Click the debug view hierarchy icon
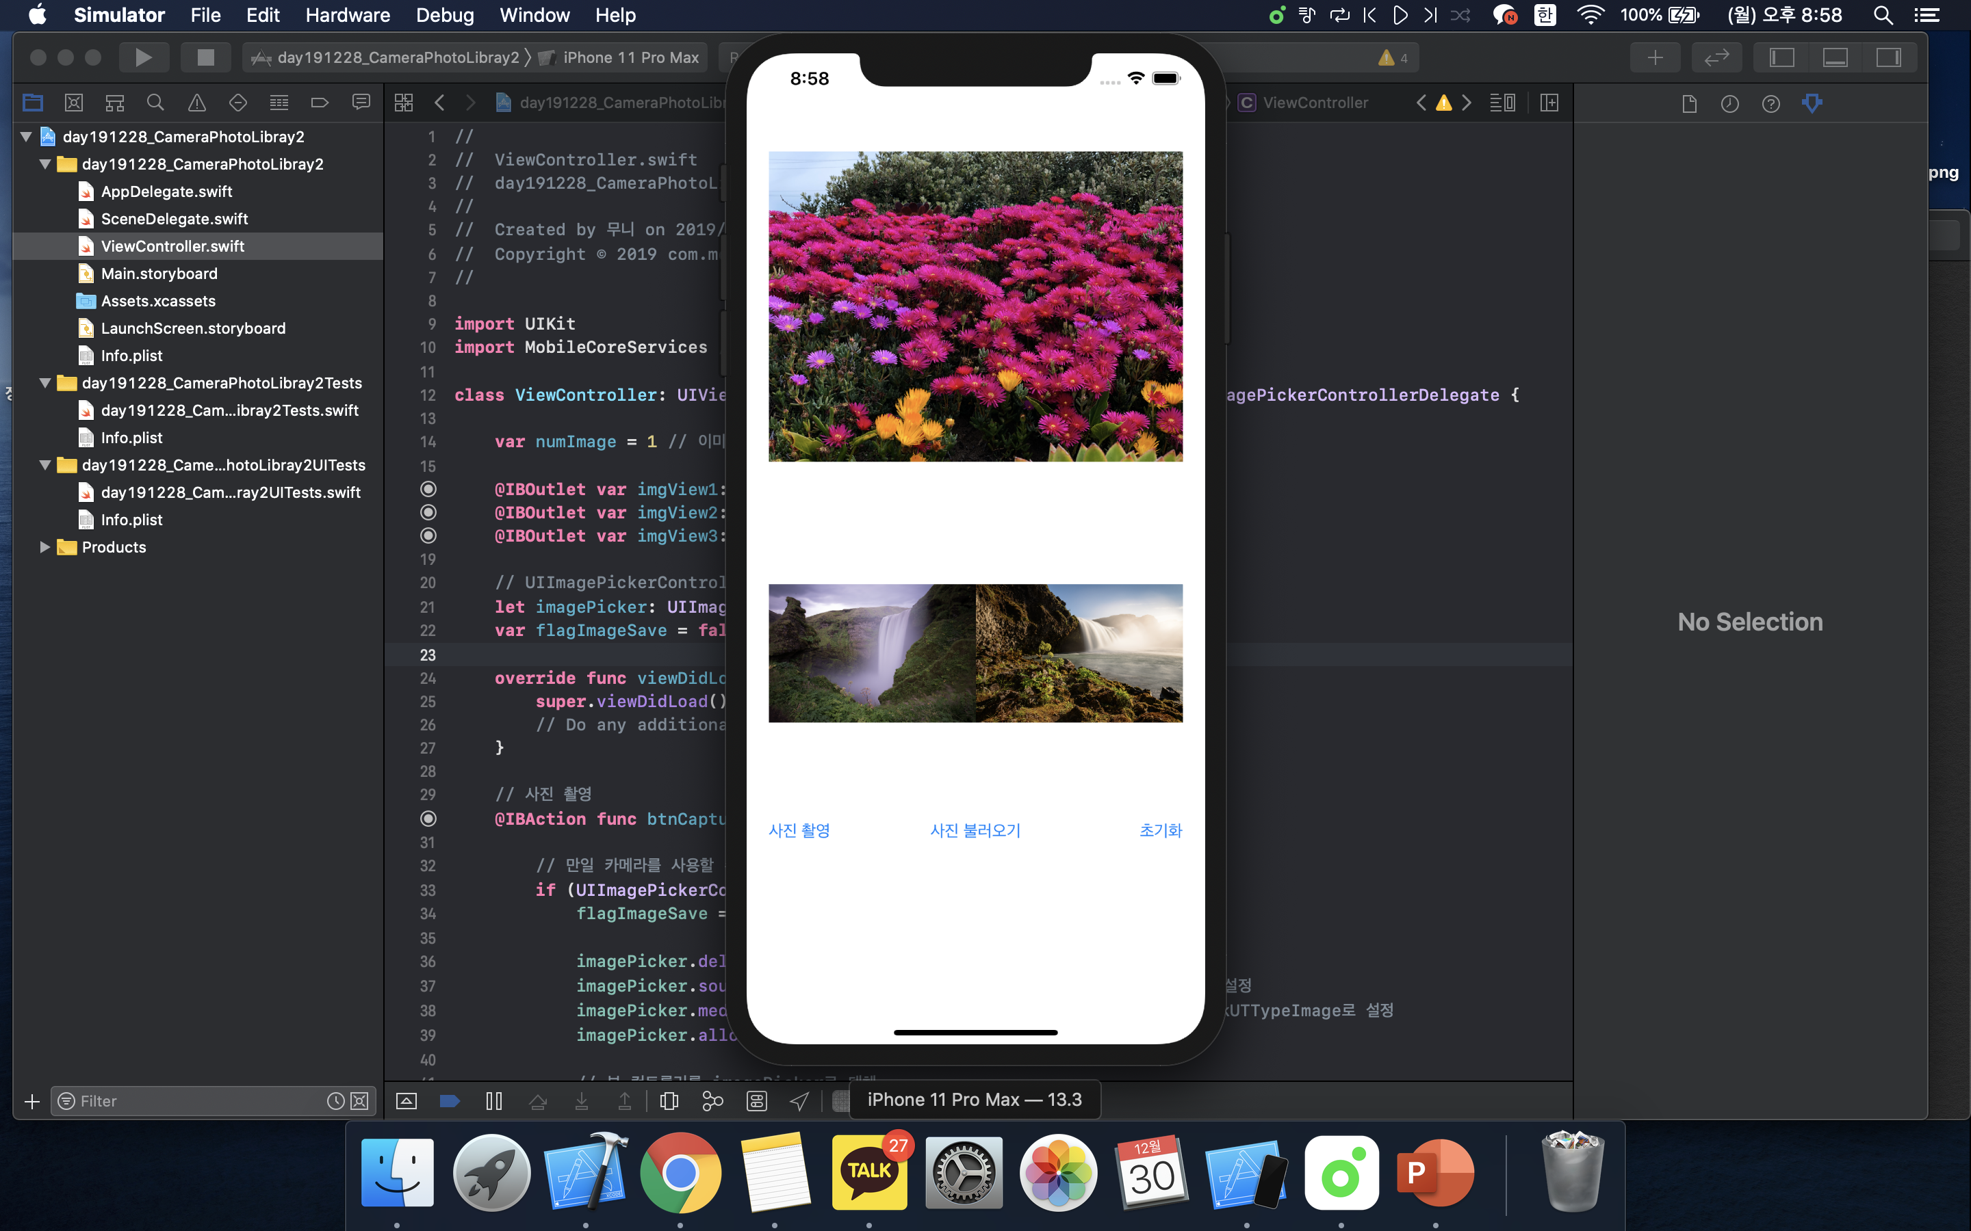 pos(669,1101)
